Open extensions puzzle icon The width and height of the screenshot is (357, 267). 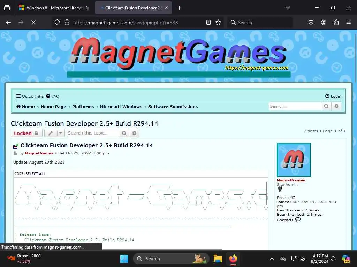tap(336, 22)
